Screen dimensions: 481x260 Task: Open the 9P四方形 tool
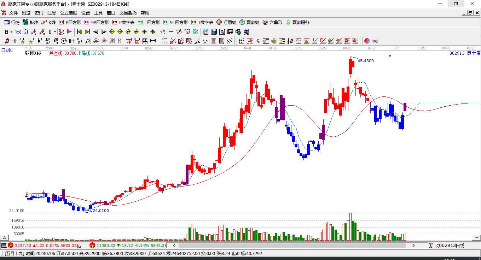tap(97, 22)
